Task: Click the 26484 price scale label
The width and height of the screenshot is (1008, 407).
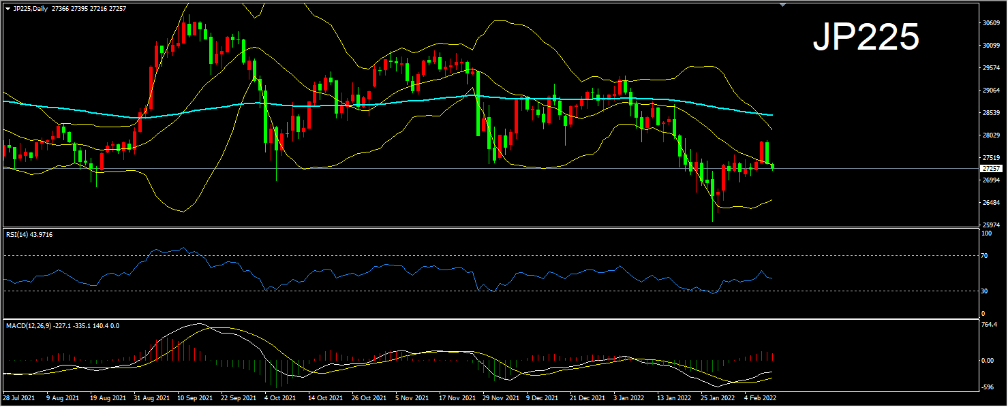Action: pyautogui.click(x=991, y=203)
